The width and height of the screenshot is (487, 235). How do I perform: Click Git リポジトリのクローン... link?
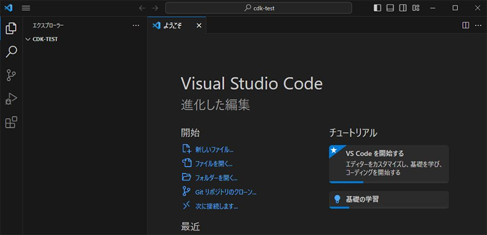226,192
